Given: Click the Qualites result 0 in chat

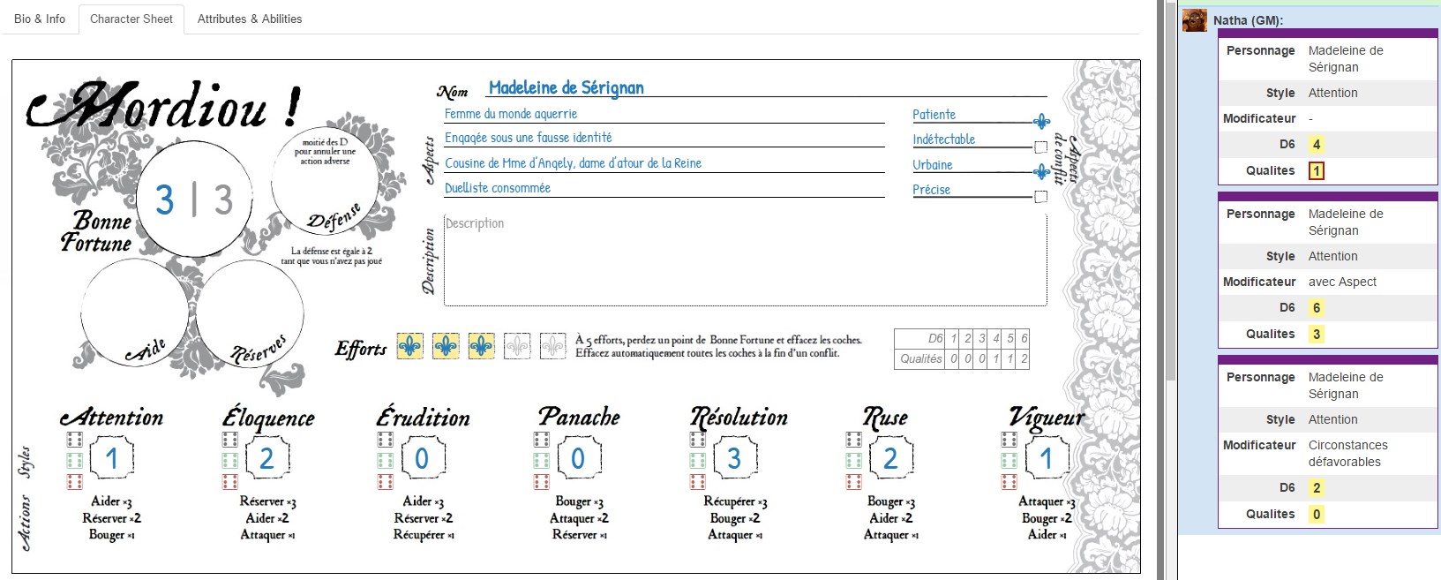Looking at the screenshot, I should click(x=1317, y=514).
